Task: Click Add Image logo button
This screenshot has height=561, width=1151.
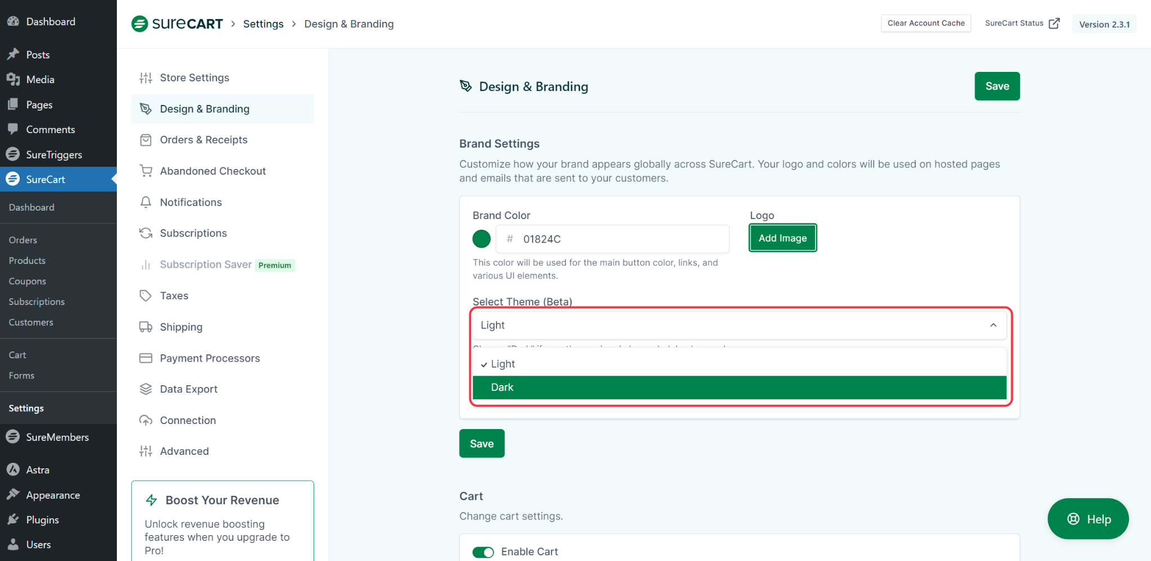Action: pos(782,238)
